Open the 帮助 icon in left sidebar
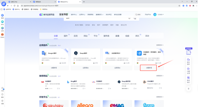The height and width of the screenshot is (107, 198). [2, 94]
